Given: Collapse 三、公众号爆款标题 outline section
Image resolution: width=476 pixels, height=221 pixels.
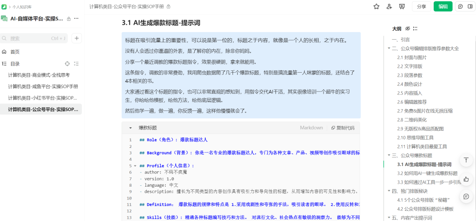Looking at the screenshot, I should pyautogui.click(x=389, y=155).
